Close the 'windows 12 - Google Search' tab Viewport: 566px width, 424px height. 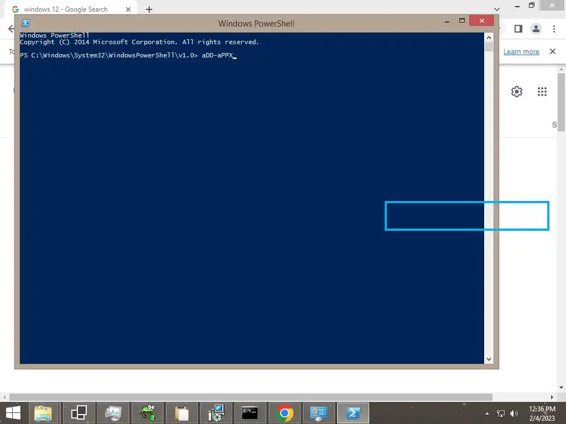[x=128, y=9]
